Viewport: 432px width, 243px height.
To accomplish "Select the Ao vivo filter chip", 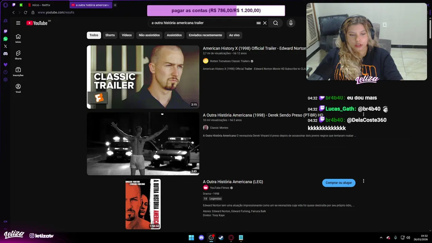I will pos(234,35).
